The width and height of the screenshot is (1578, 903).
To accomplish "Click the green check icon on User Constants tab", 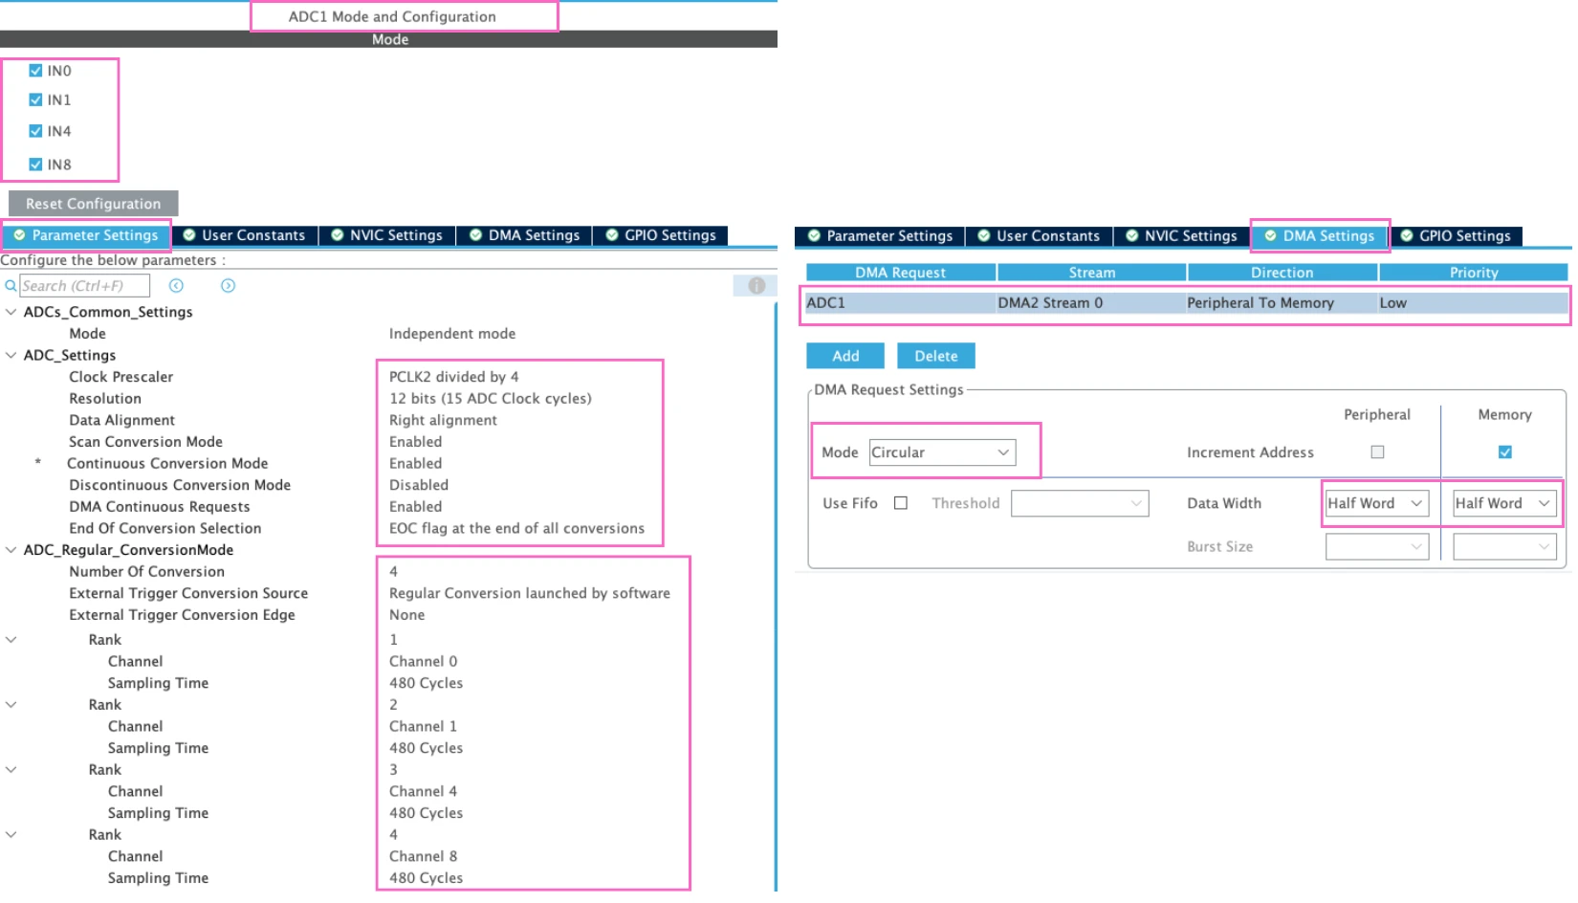I will coord(189,234).
